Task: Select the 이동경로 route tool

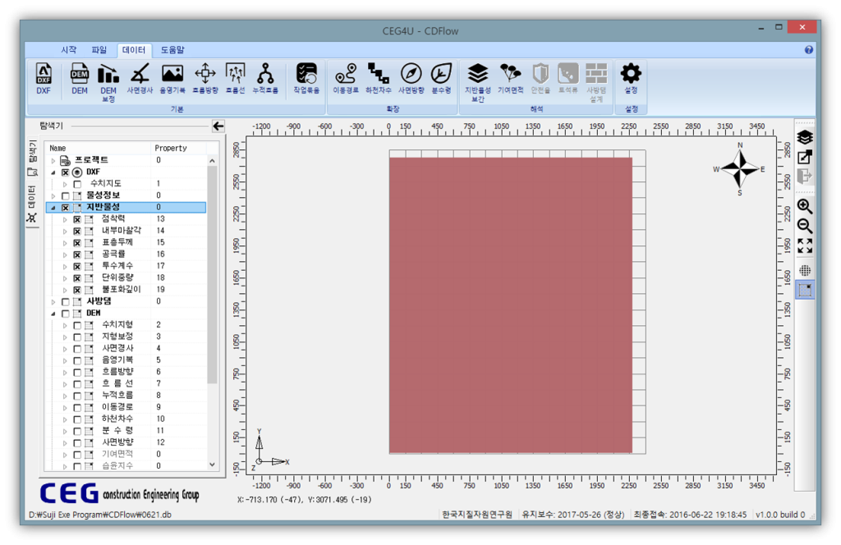Action: coord(346,78)
